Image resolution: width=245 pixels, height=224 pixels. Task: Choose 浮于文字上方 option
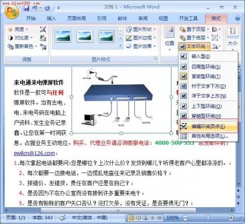pyautogui.click(x=208, y=96)
